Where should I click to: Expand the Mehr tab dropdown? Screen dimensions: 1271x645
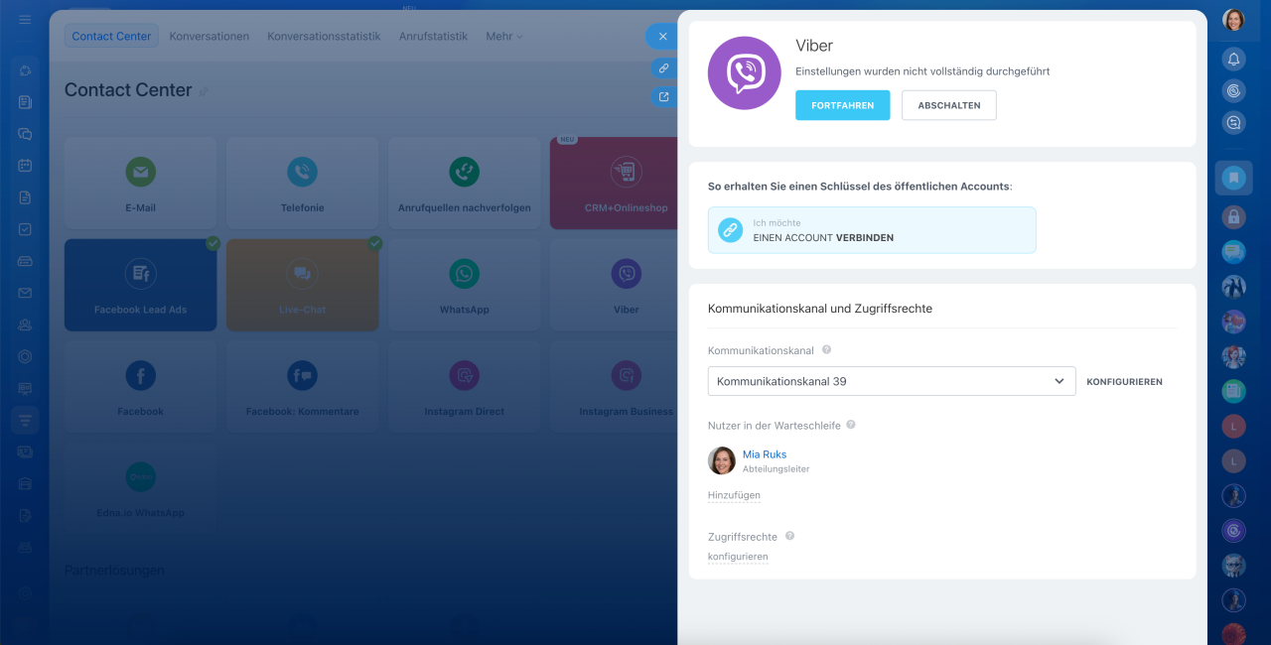coord(503,37)
